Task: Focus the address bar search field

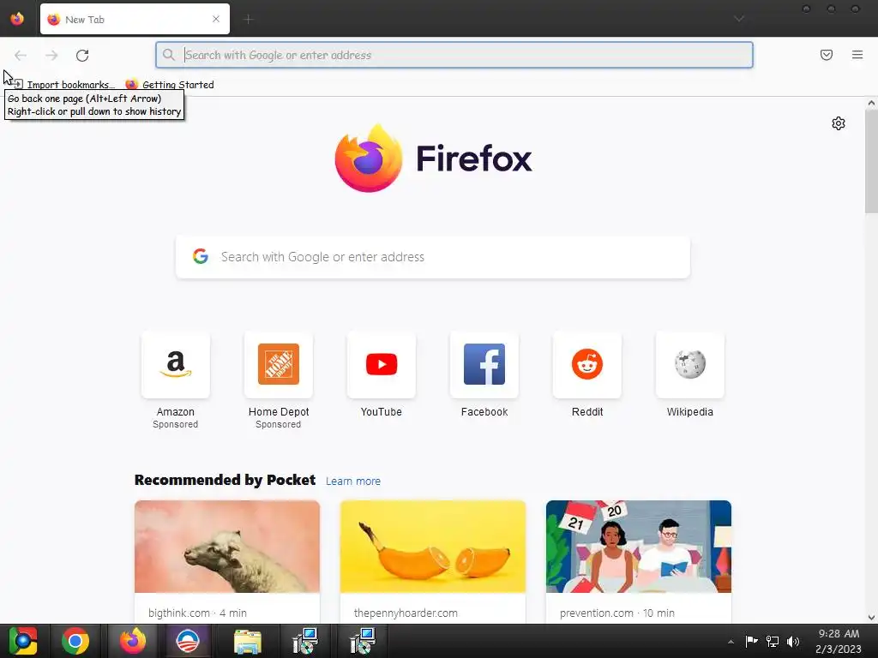Action: [454, 55]
